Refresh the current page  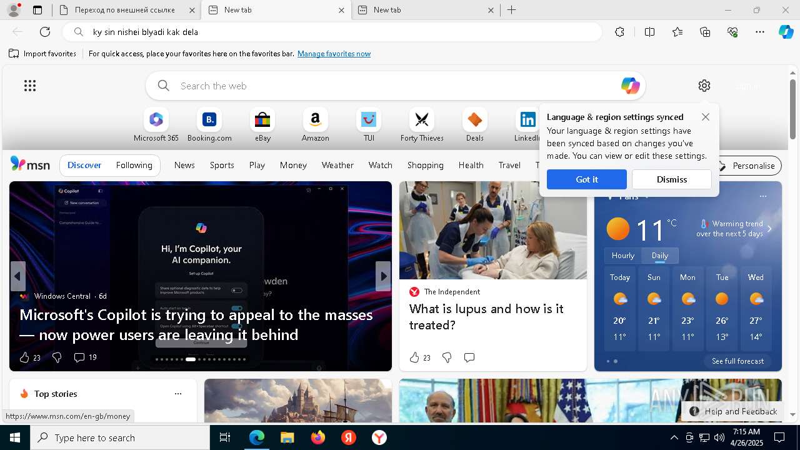point(45,32)
